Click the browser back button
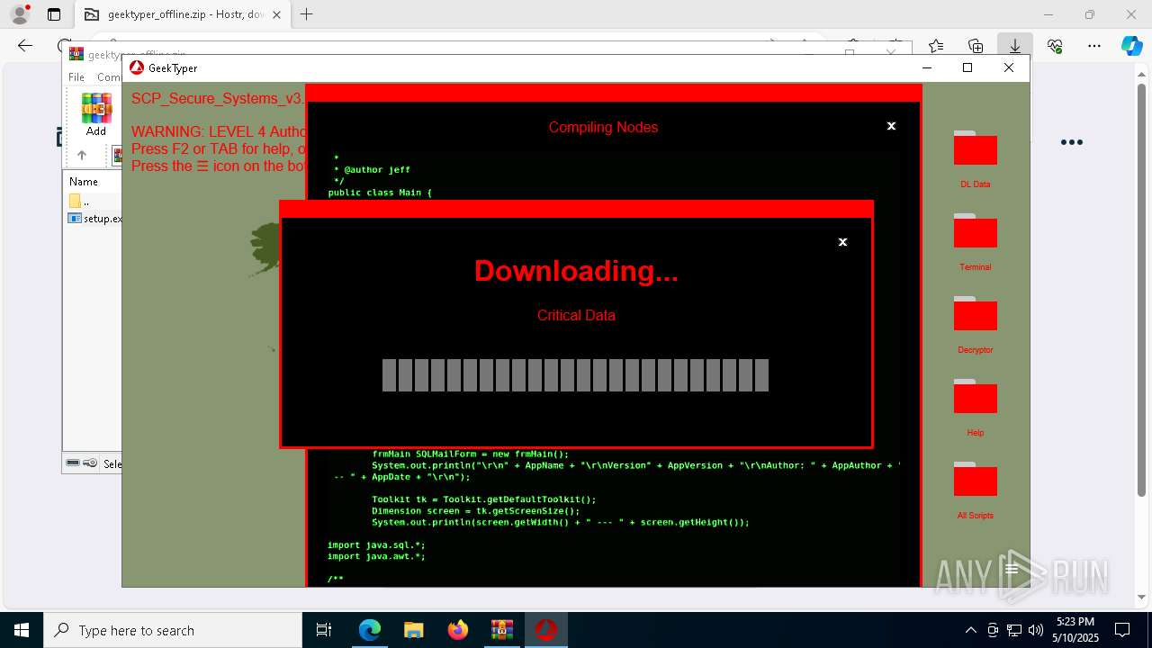Screen dimensions: 1152x648 pyautogui.click(x=25, y=46)
